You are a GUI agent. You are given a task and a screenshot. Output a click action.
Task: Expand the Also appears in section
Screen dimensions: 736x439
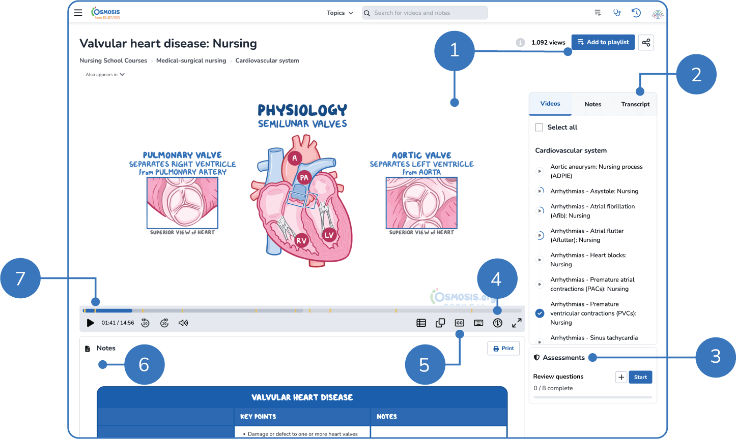(x=105, y=75)
